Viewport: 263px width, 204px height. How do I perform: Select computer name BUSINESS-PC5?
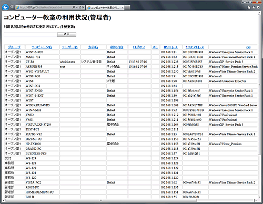(36, 154)
